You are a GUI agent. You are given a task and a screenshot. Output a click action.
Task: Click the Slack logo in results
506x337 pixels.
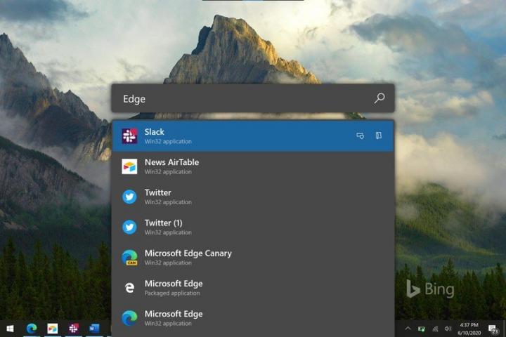(129, 136)
